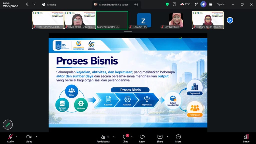Viewport: 256px width, 144px height.
Task: Select Harjani Kasim video thumbnail
Action: [208, 20]
